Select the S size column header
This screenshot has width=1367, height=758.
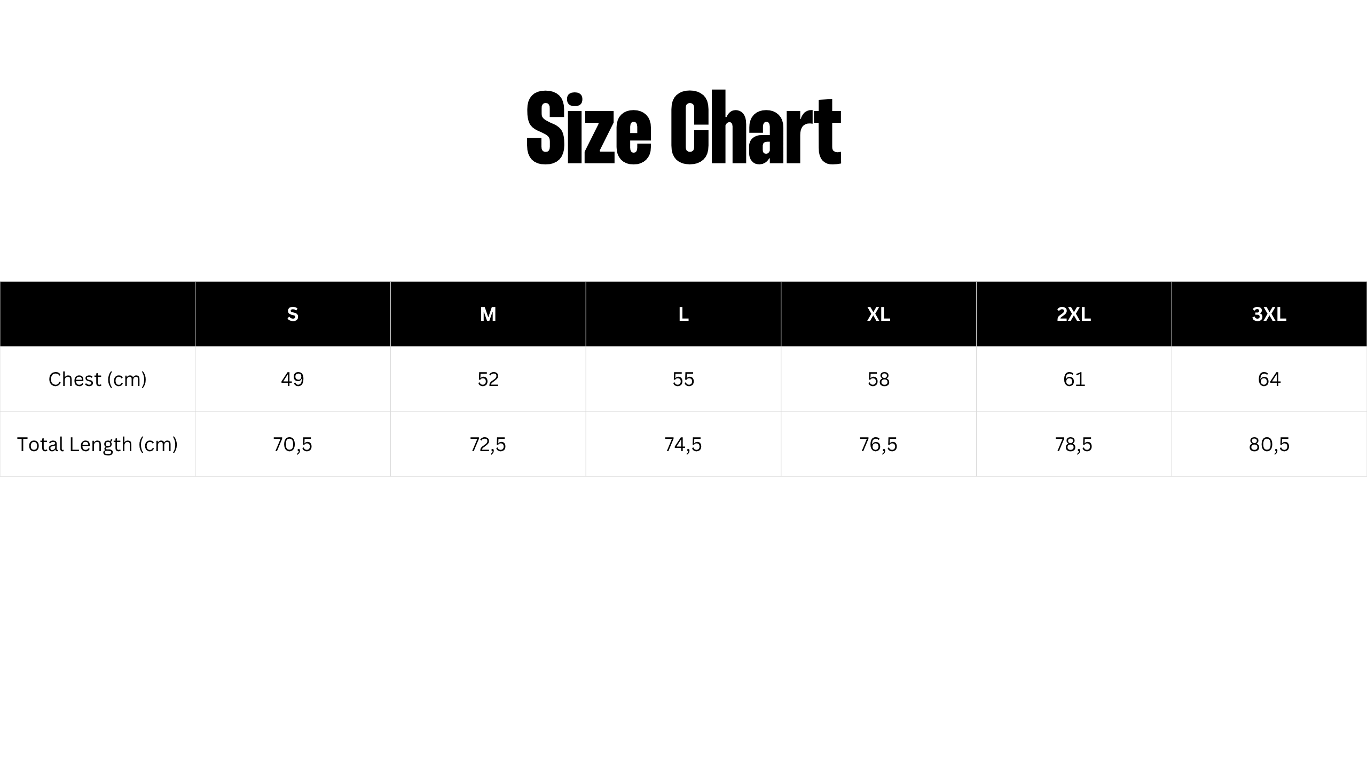(293, 314)
